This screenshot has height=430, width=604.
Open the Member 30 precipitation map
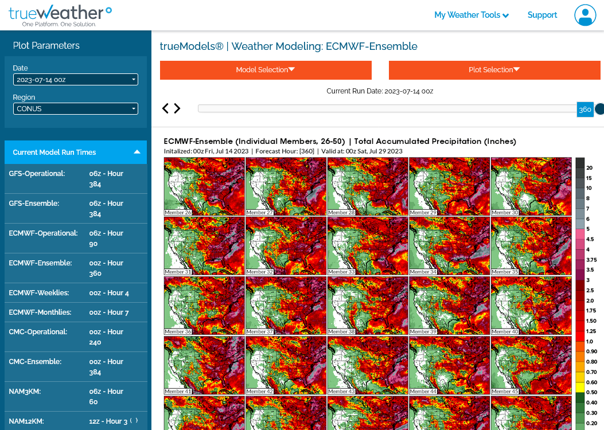[531, 186]
